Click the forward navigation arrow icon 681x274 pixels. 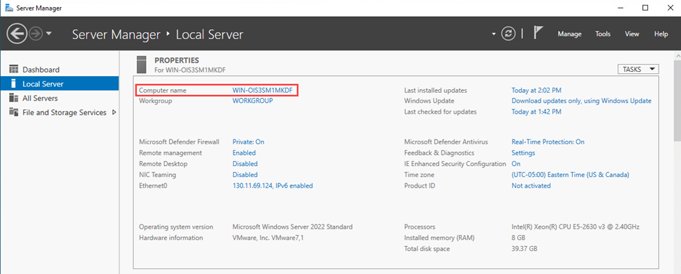point(35,34)
